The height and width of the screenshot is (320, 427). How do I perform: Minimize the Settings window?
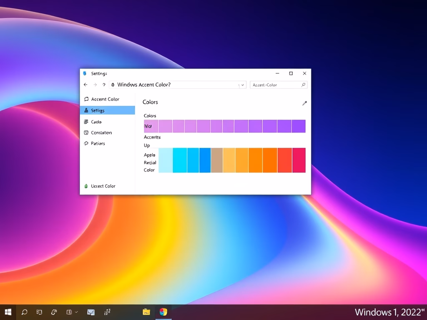coord(277,73)
